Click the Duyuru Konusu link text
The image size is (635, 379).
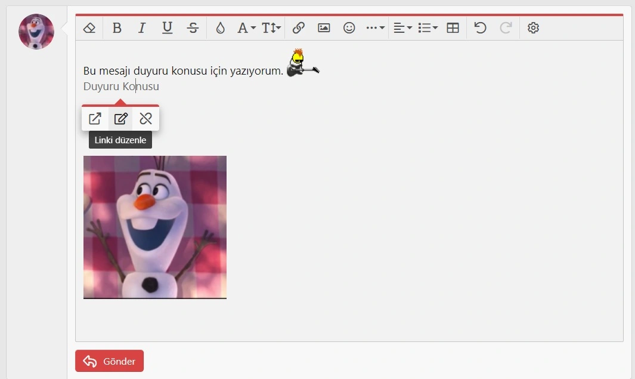(x=121, y=87)
